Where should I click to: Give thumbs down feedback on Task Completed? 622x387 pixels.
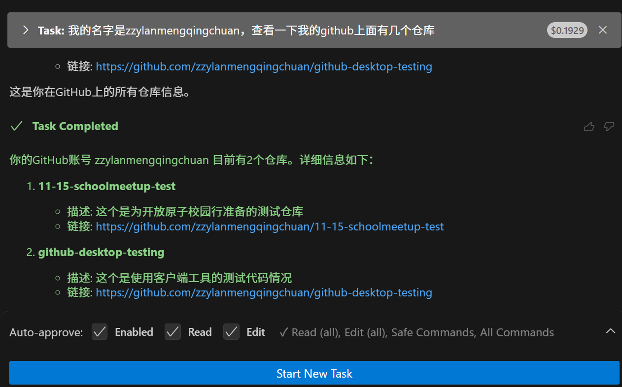(x=609, y=127)
